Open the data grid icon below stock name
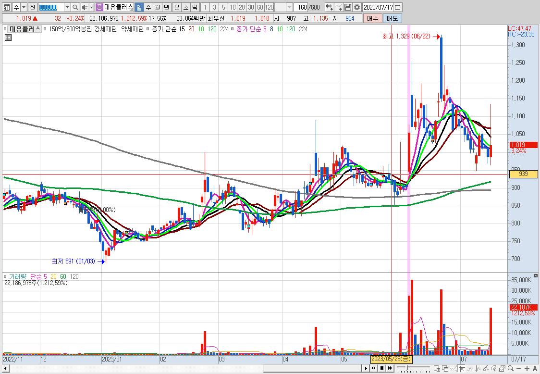Image resolution: width=540 pixels, height=374 pixels. coord(8,37)
